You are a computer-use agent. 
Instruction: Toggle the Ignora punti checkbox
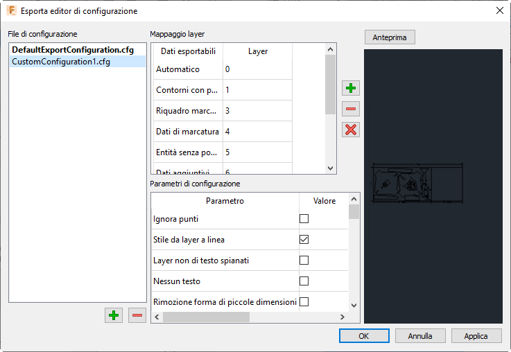pos(304,218)
